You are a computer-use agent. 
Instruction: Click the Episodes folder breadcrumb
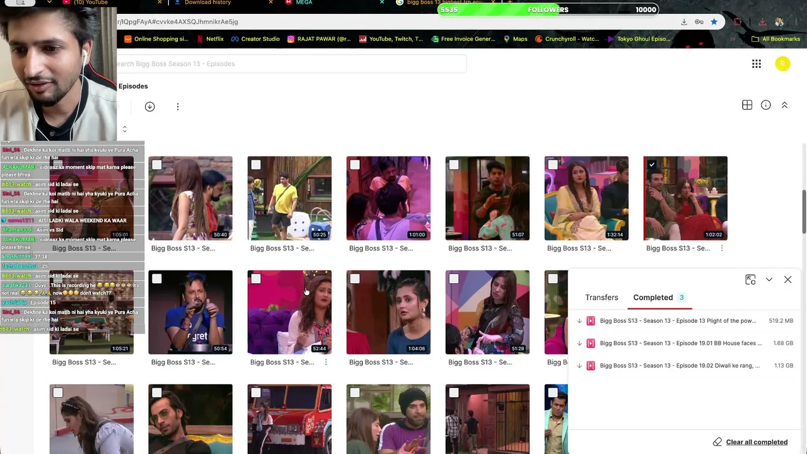click(133, 86)
